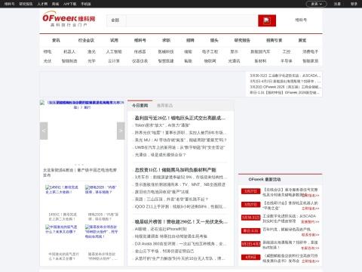This screenshot has height=272, width=362.
Task: Click the OFweek 维科网 logo
Action: tap(69, 19)
